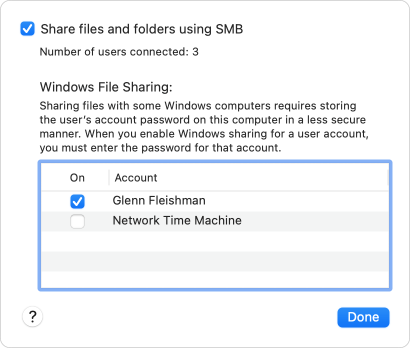The width and height of the screenshot is (410, 348).
Task: Click the On column header
Action: 77,177
